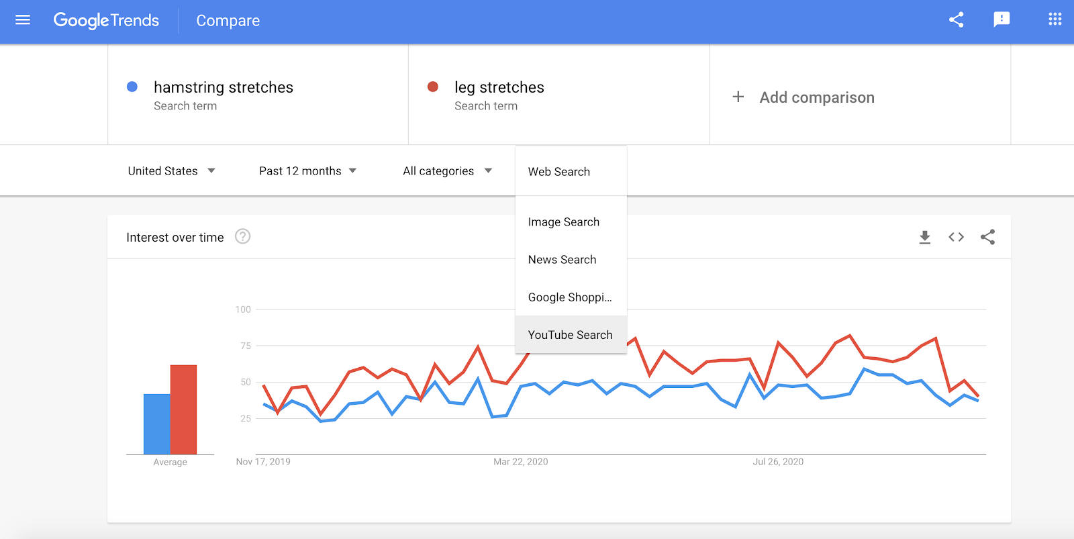Expand the United States region dropdown
Screen dimensions: 1074x539
(171, 171)
